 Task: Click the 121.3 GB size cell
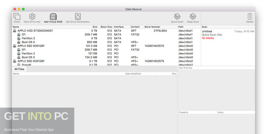pos(91,46)
